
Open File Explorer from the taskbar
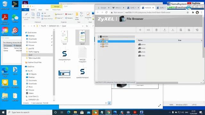click(75, 112)
